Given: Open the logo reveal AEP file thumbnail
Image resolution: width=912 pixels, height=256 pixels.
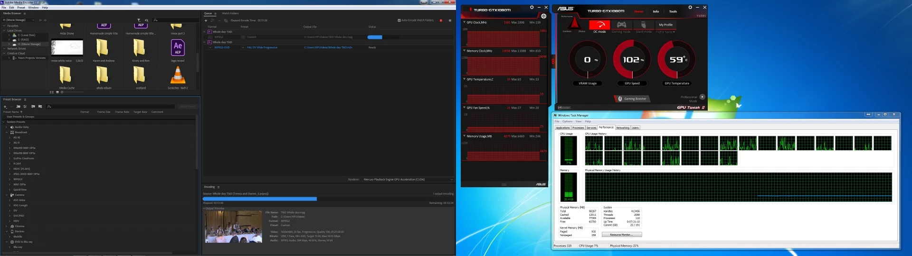Looking at the screenshot, I should [x=178, y=48].
